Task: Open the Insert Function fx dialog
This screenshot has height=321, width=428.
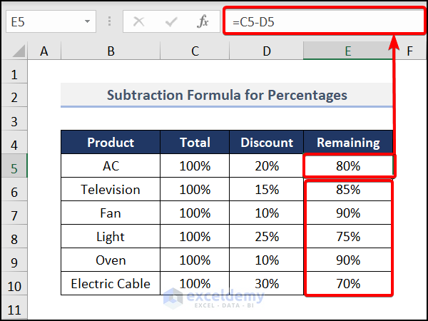Action: coord(203,22)
